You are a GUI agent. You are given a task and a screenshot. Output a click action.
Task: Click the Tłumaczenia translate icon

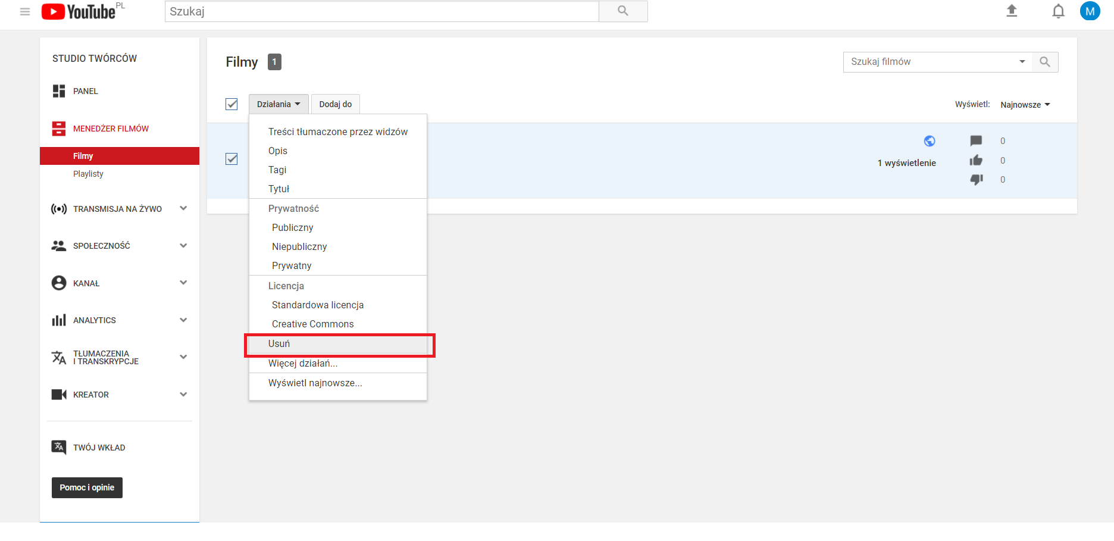click(59, 357)
